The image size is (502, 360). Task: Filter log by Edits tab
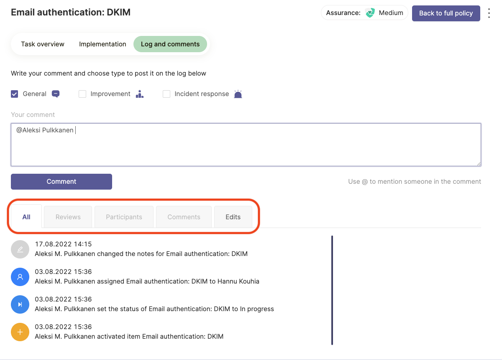pyautogui.click(x=233, y=217)
